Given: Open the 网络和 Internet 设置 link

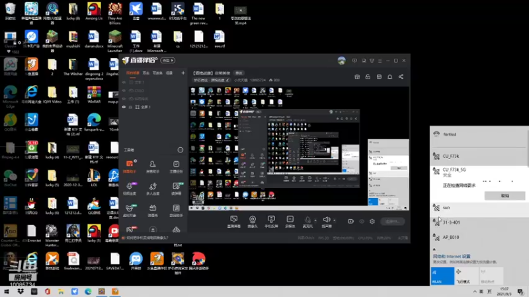Looking at the screenshot, I should (x=452, y=256).
